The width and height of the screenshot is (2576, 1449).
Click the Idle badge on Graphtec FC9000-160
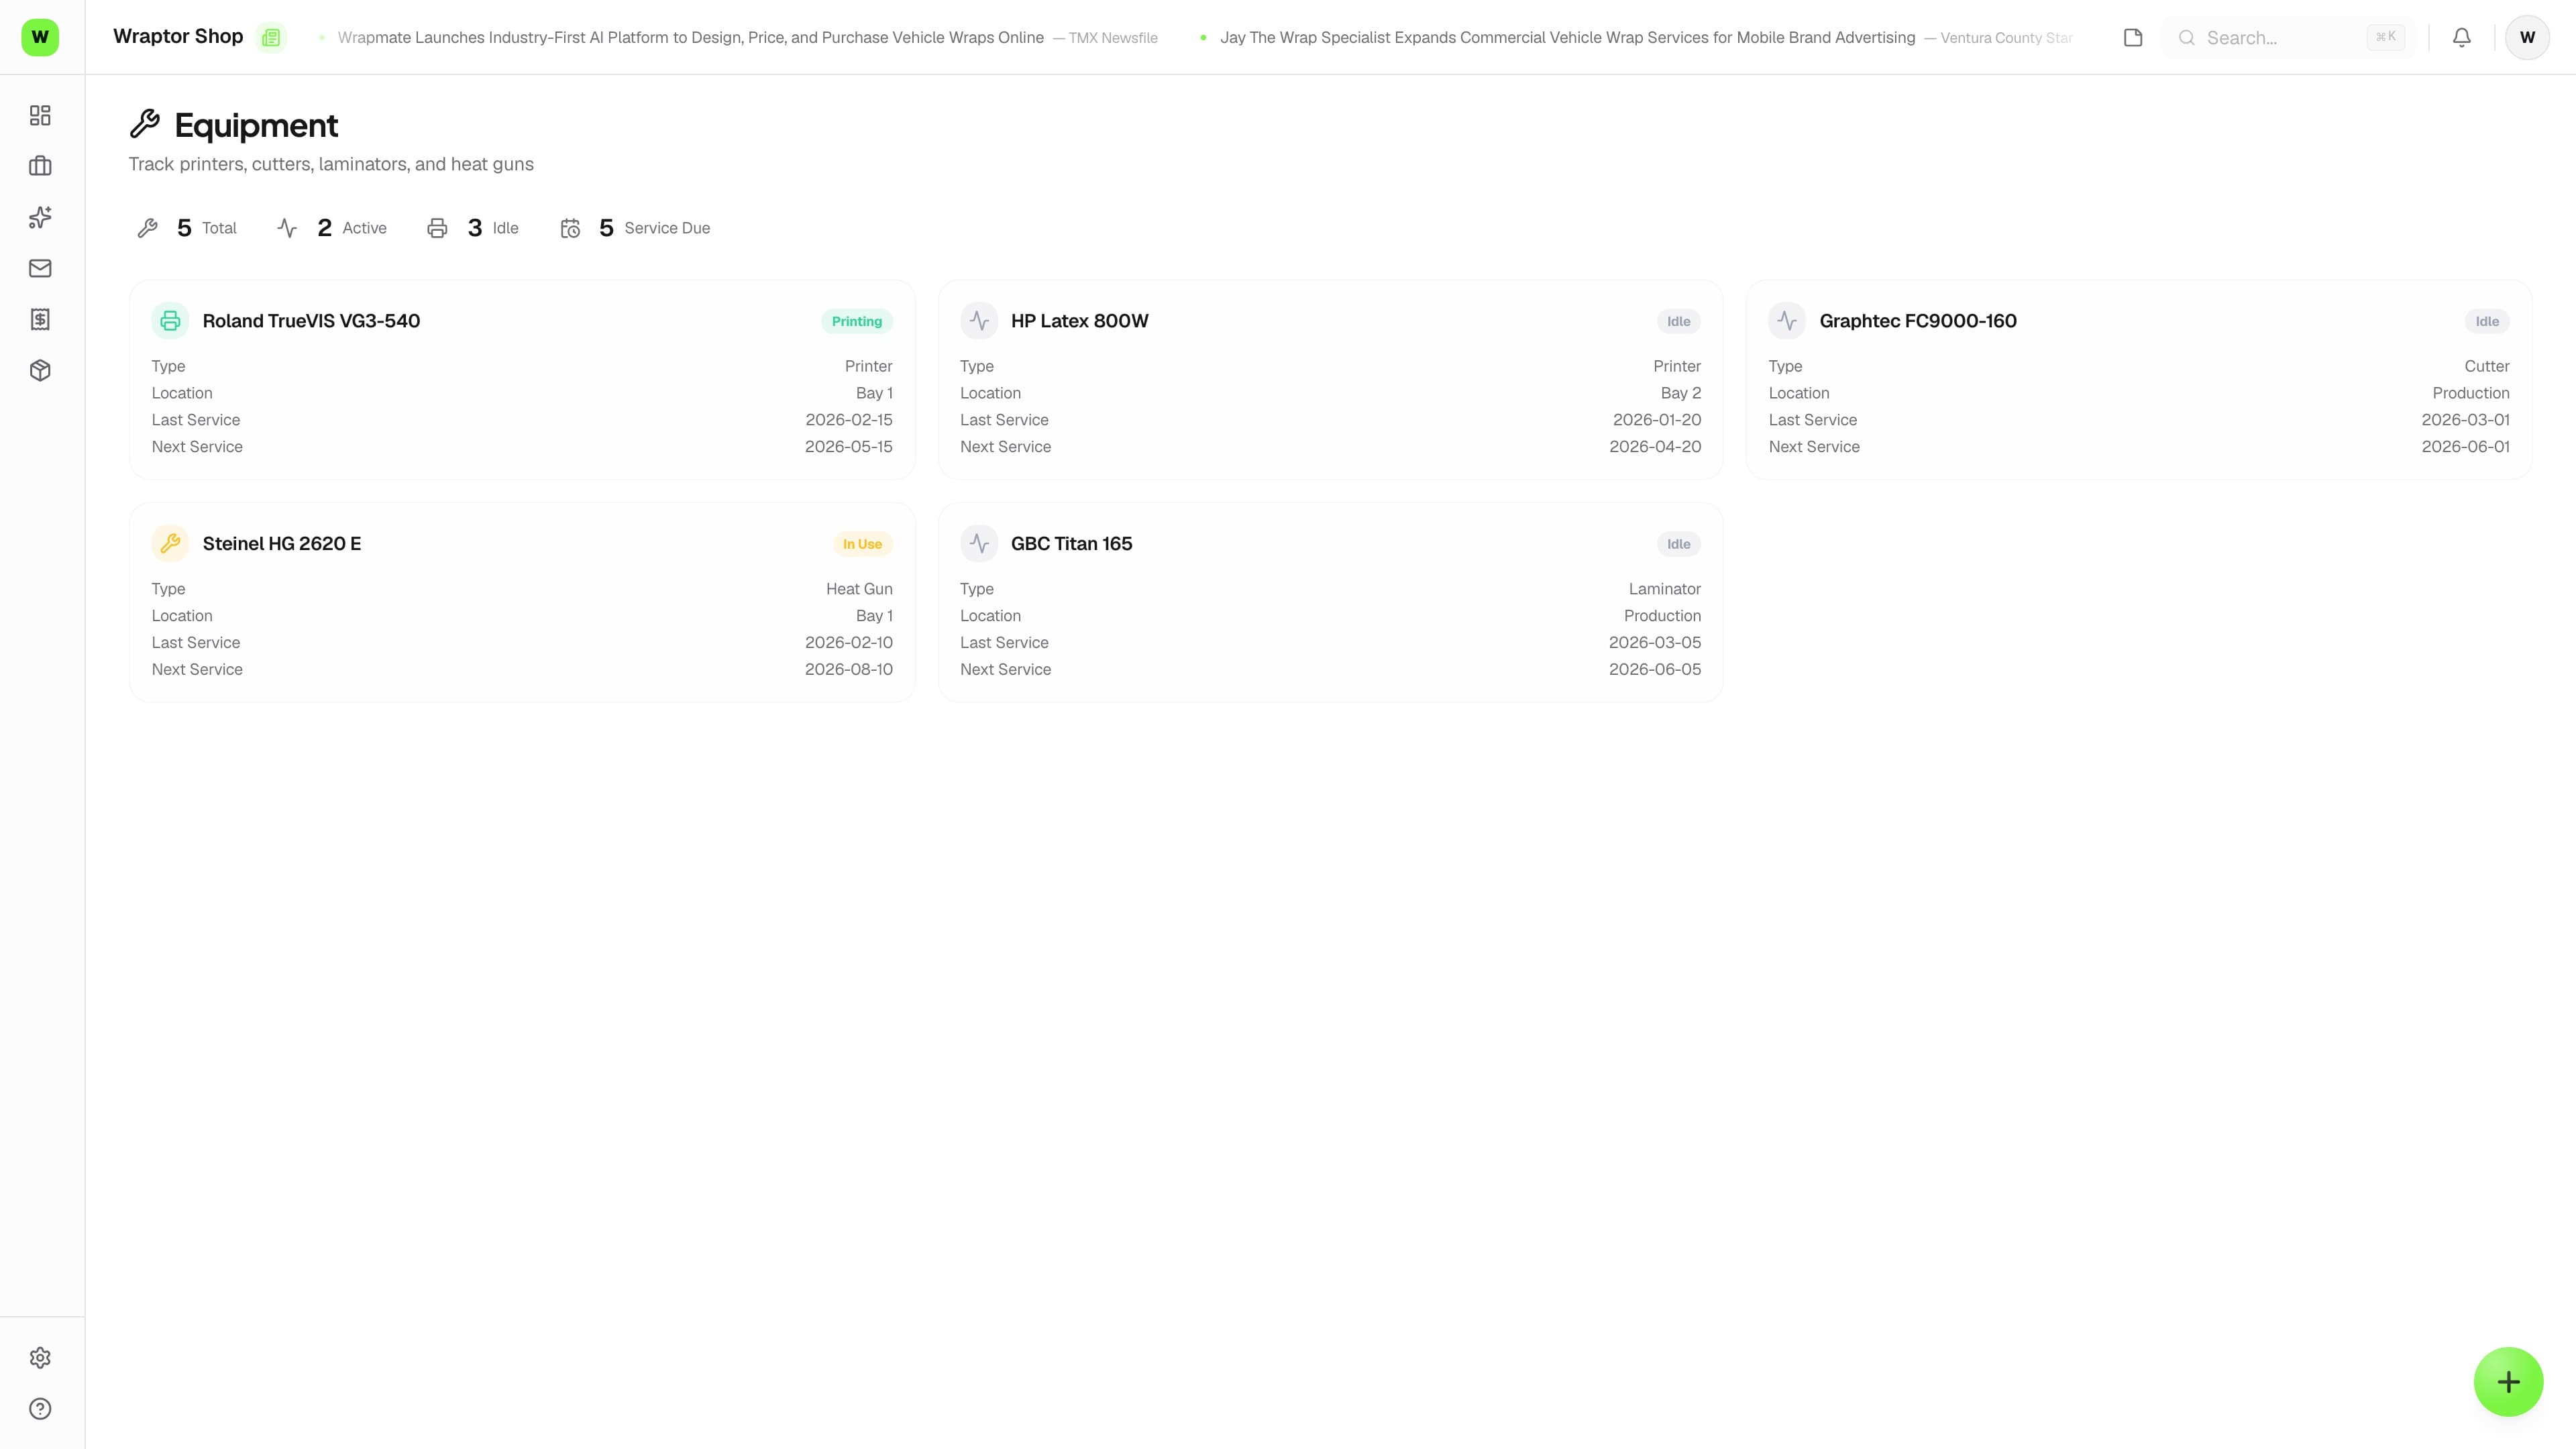[2487, 321]
